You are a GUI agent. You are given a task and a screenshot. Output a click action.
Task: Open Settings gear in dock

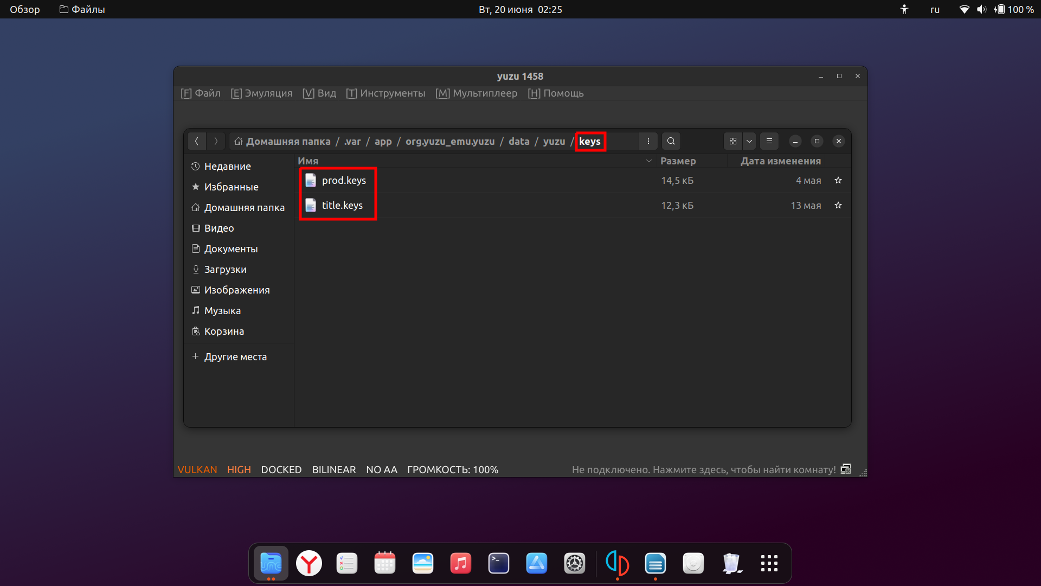(x=575, y=563)
